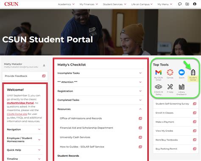201x161 pixels.
Task: Click the Student Records heading
Action: [x=68, y=156]
